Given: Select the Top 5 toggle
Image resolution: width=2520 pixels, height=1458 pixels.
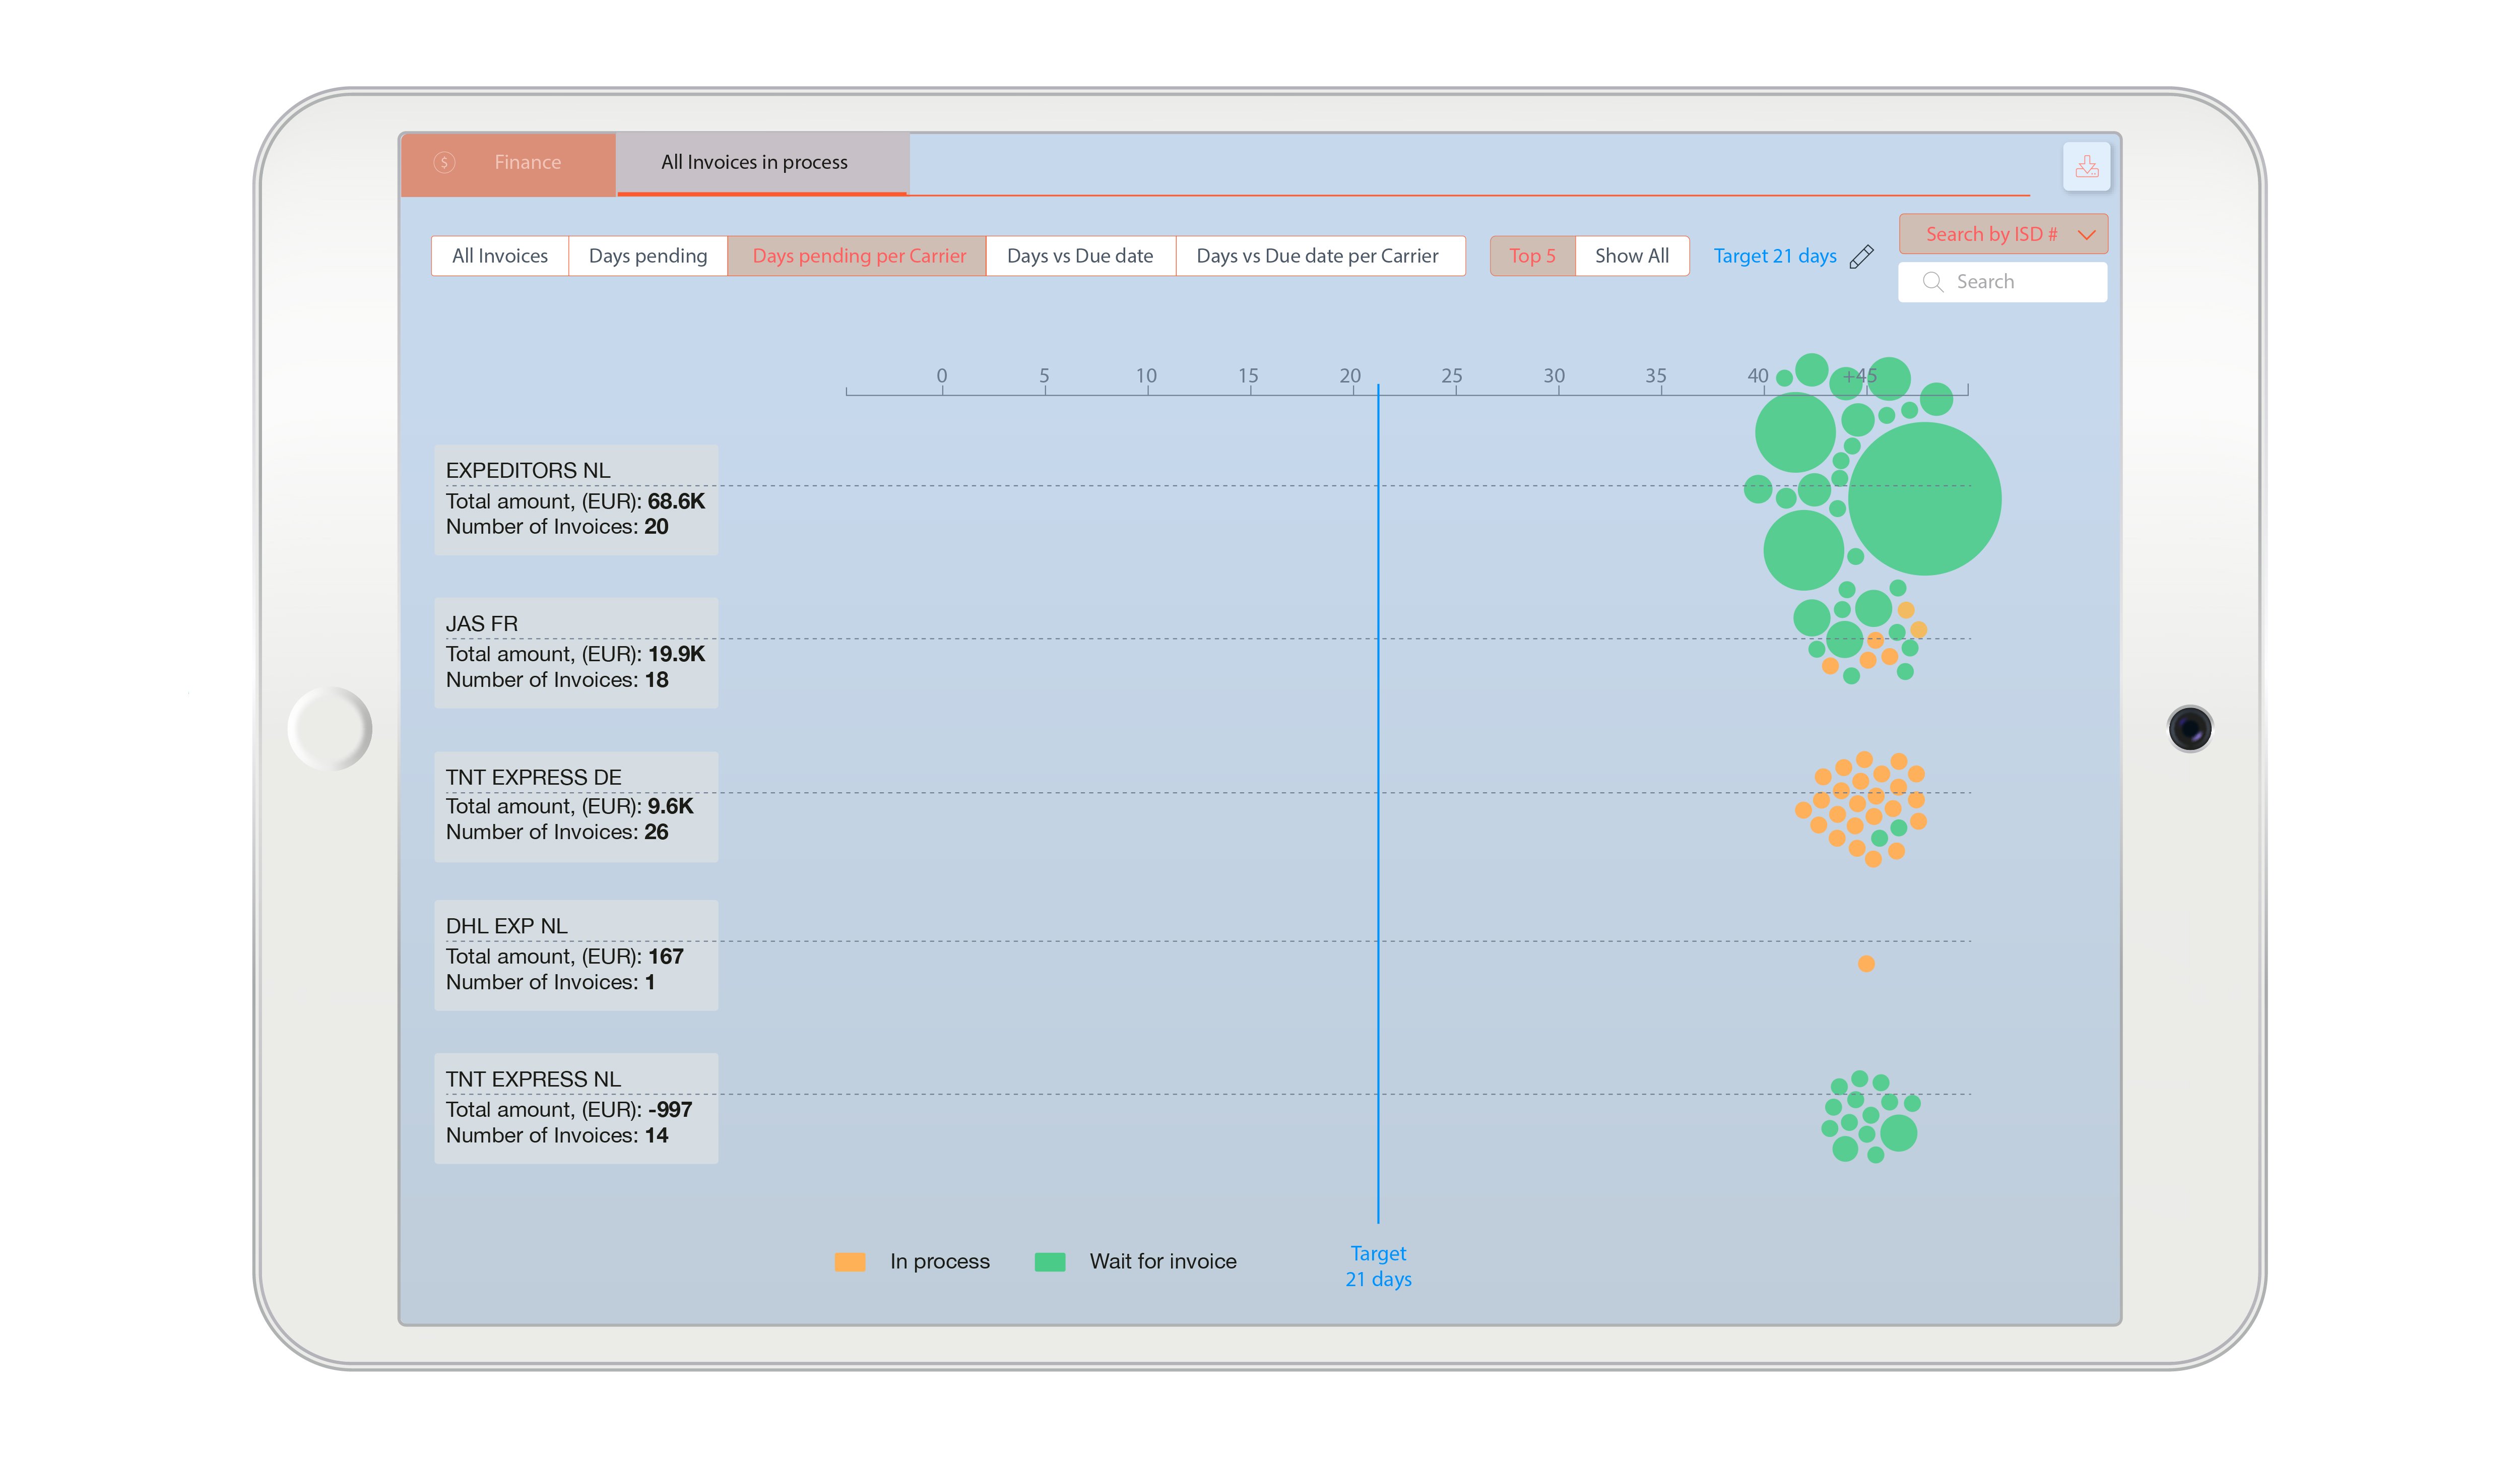Looking at the screenshot, I should 1532,256.
